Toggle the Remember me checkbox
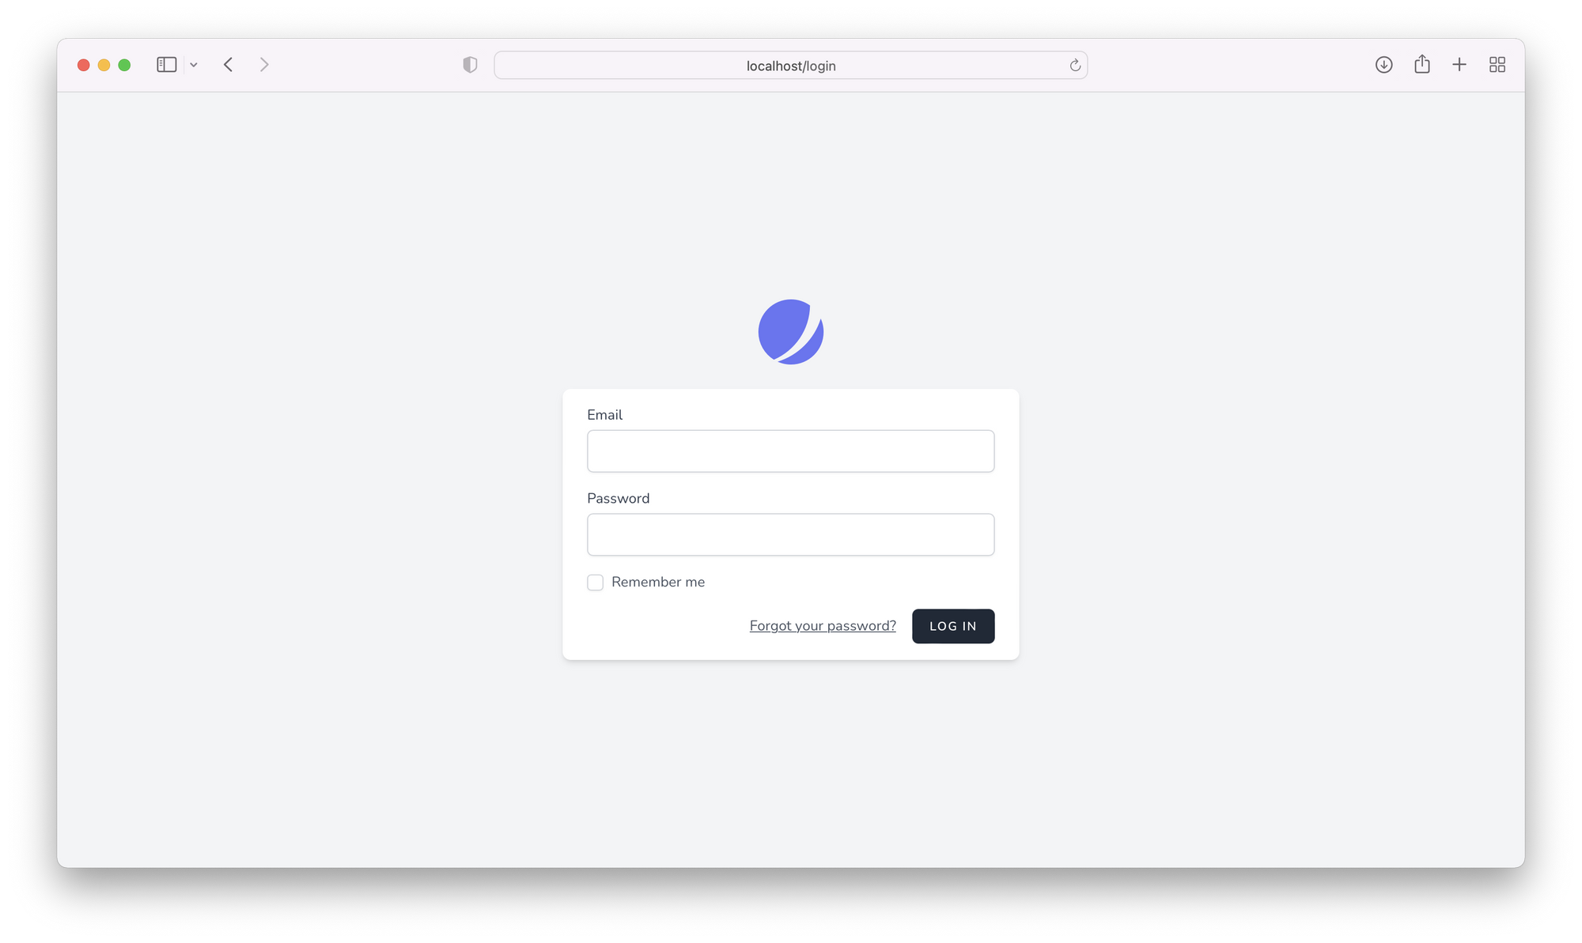Screen dimensions: 1582x943 click(595, 582)
